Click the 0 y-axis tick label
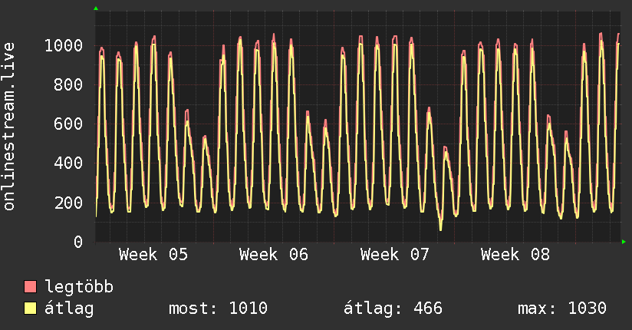 [77, 243]
